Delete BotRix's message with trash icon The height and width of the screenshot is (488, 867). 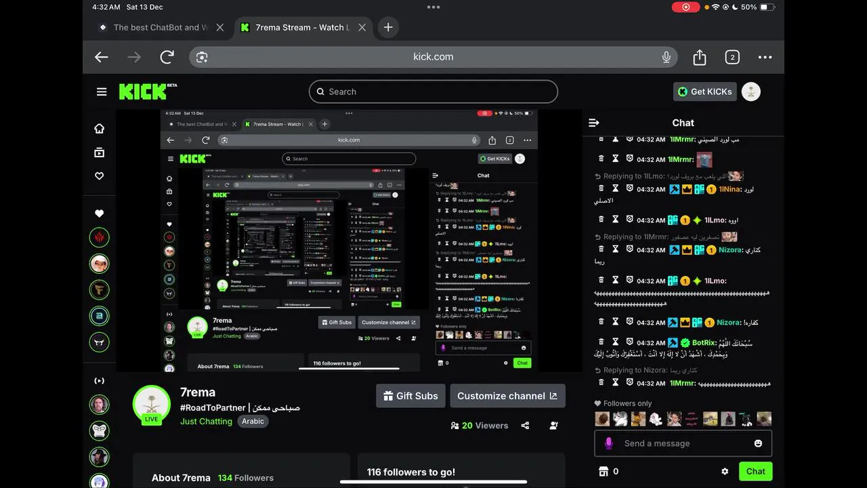pyautogui.click(x=601, y=343)
